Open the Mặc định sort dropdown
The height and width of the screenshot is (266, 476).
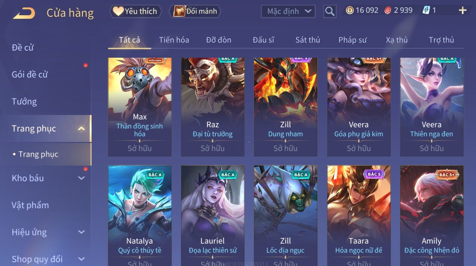coord(288,11)
